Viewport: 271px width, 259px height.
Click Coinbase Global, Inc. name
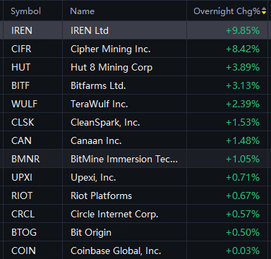[116, 251]
